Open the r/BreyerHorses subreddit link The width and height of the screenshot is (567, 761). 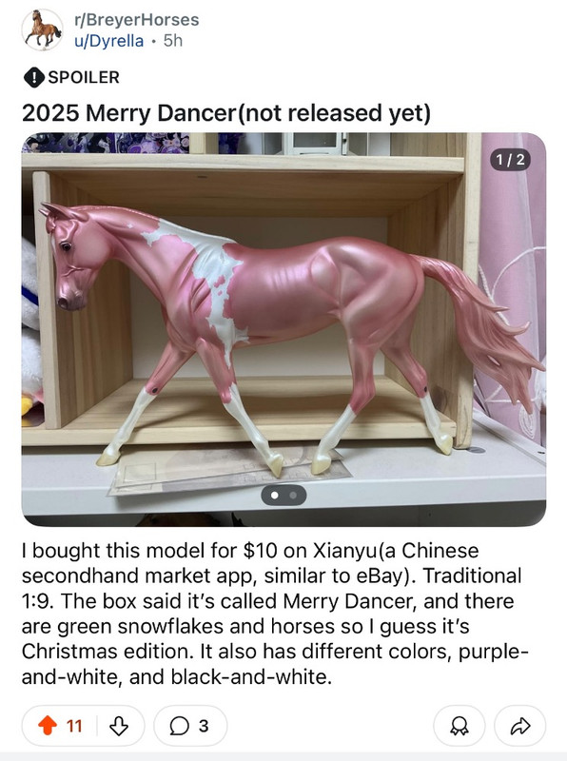[136, 19]
